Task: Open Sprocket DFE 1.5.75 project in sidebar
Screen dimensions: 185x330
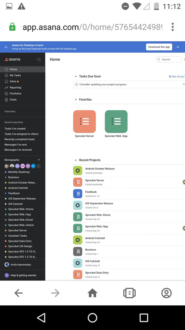Action: tap(22, 252)
